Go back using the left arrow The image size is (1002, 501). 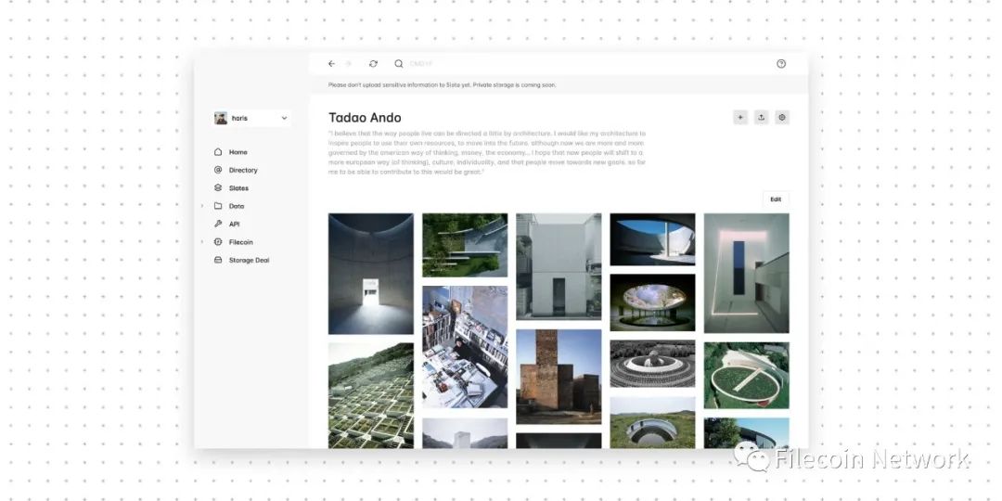click(x=331, y=64)
